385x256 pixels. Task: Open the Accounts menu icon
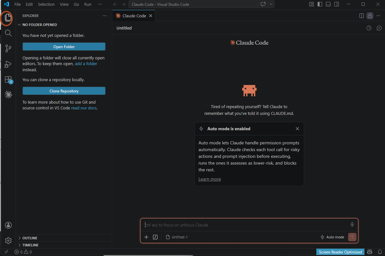pyautogui.click(x=8, y=225)
